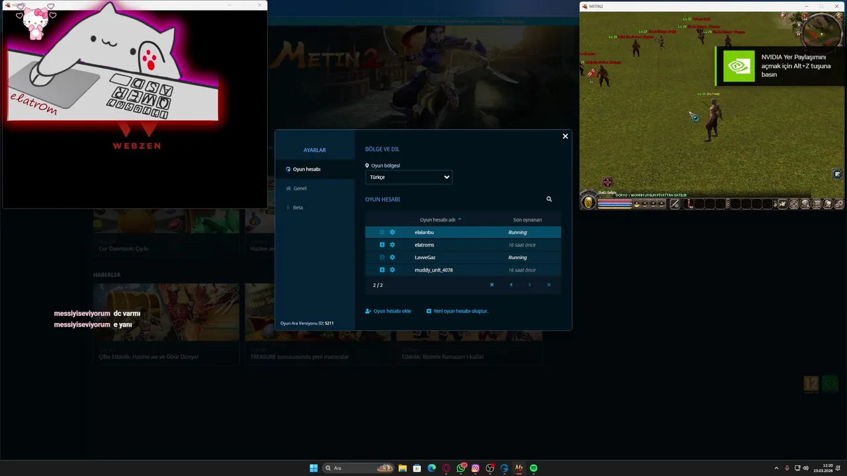Click the 2 / 2 page indicator

point(378,285)
